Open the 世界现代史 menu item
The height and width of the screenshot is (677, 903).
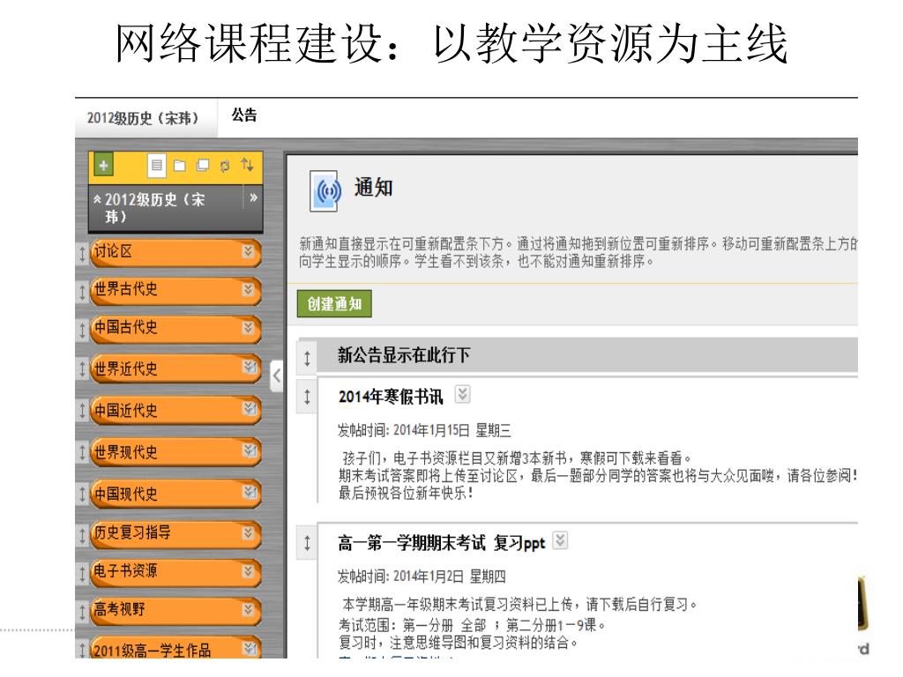[175, 452]
